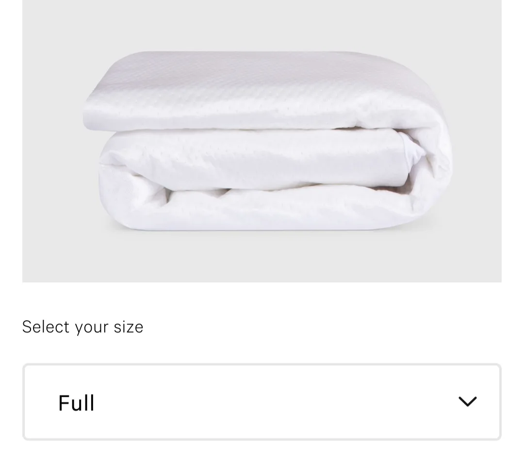Click the chevron arrow in the size box
This screenshot has height=459, width=524.
pos(467,401)
